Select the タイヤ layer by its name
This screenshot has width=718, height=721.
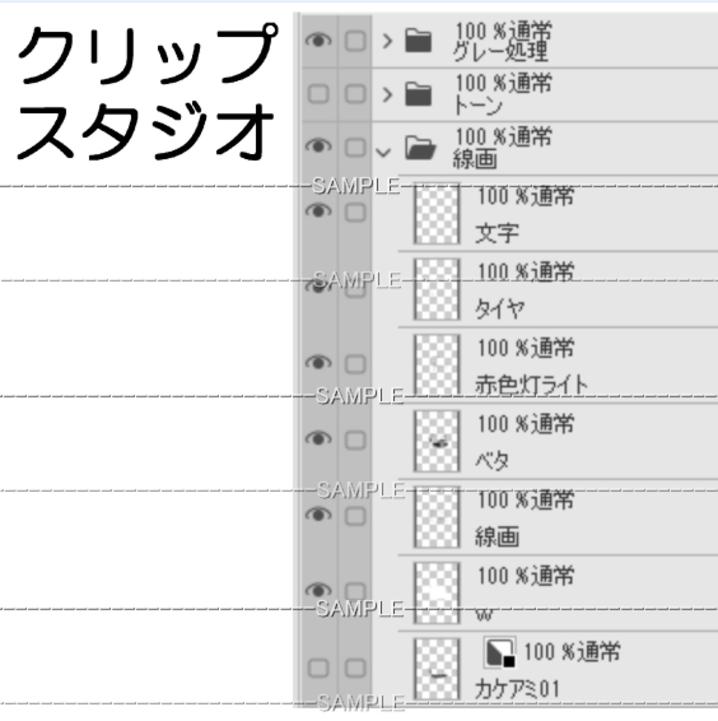(x=500, y=309)
